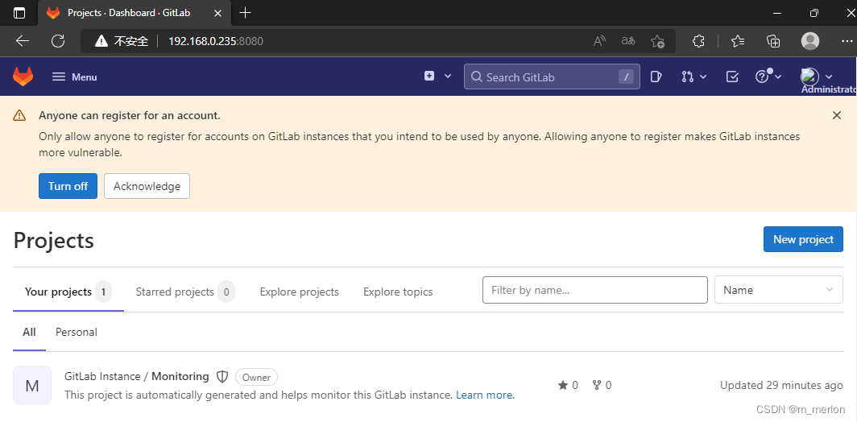The image size is (857, 422).
Task: Open the Name sort dropdown
Action: (779, 290)
